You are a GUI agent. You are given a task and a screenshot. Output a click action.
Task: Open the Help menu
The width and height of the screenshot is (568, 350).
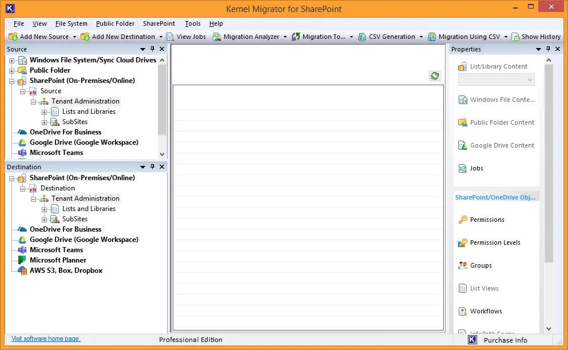216,23
